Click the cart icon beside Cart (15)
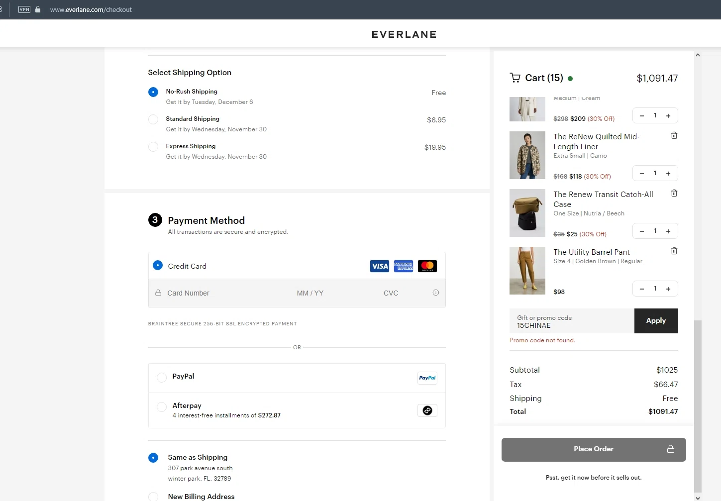This screenshot has width=721, height=501. pos(515,78)
